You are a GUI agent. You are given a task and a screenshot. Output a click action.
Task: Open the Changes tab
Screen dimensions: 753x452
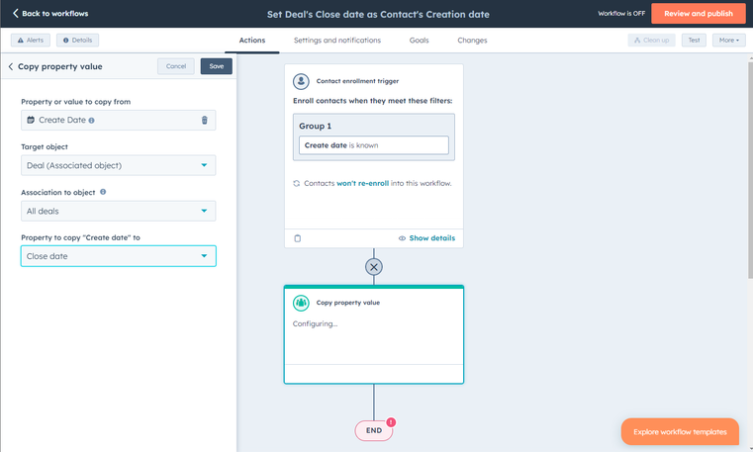tap(472, 41)
